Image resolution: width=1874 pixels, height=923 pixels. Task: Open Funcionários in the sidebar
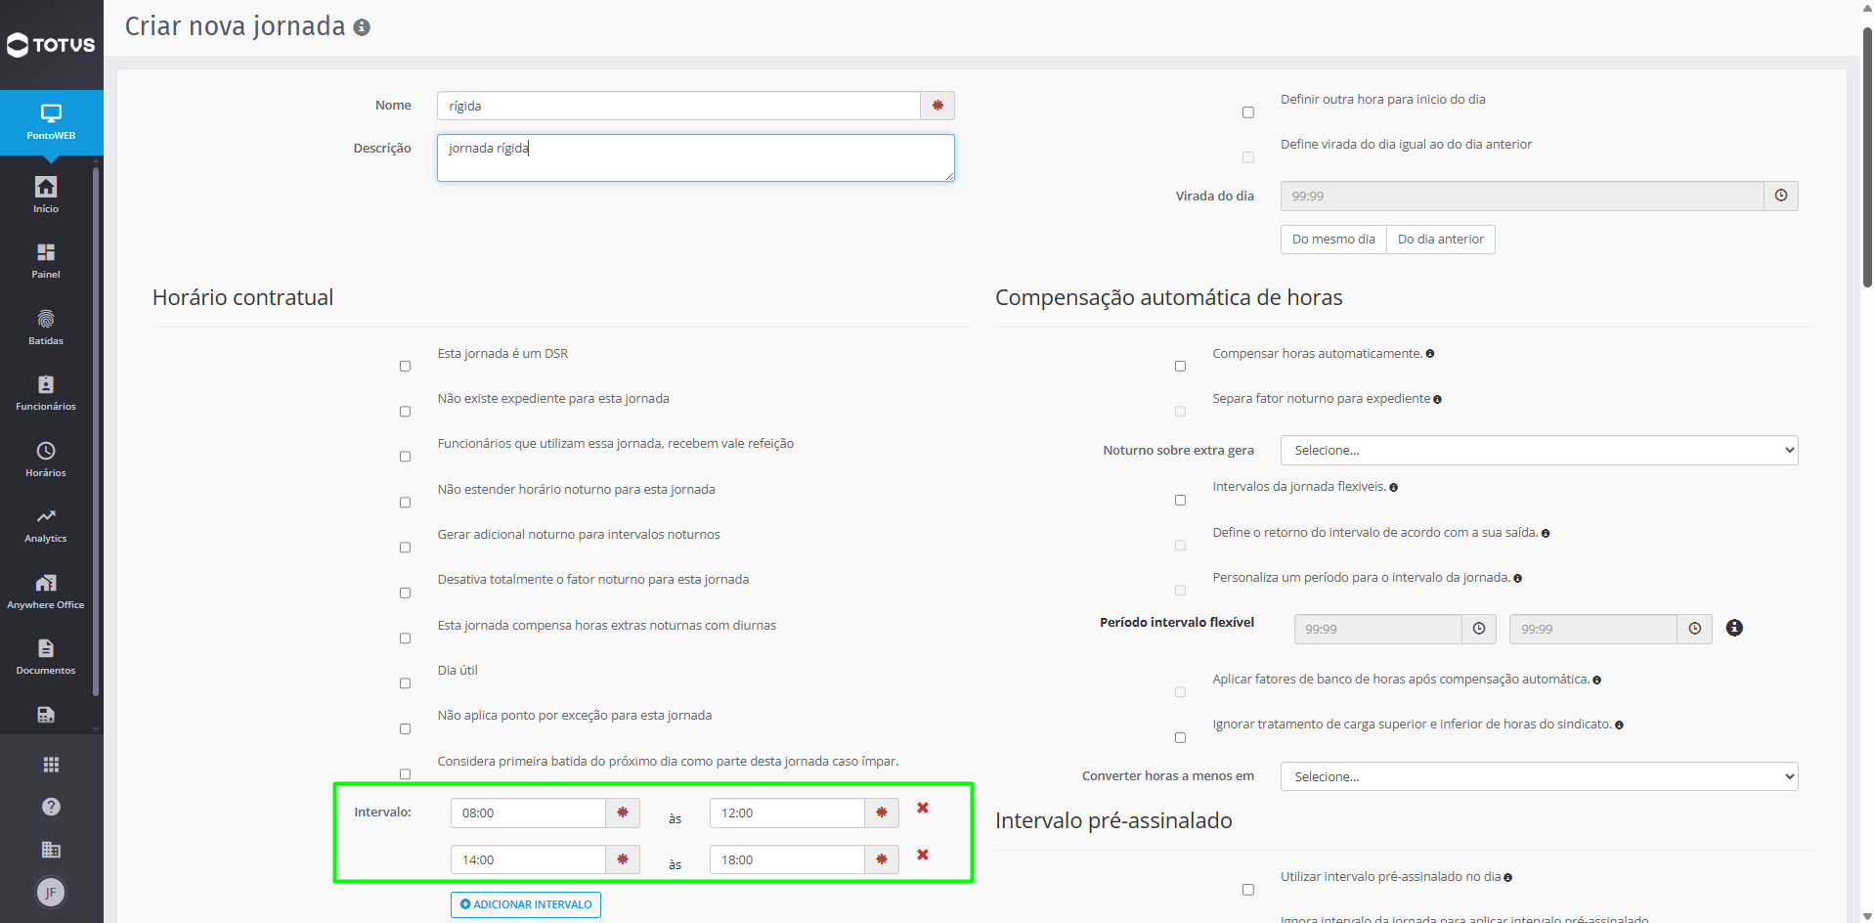pyautogui.click(x=46, y=393)
